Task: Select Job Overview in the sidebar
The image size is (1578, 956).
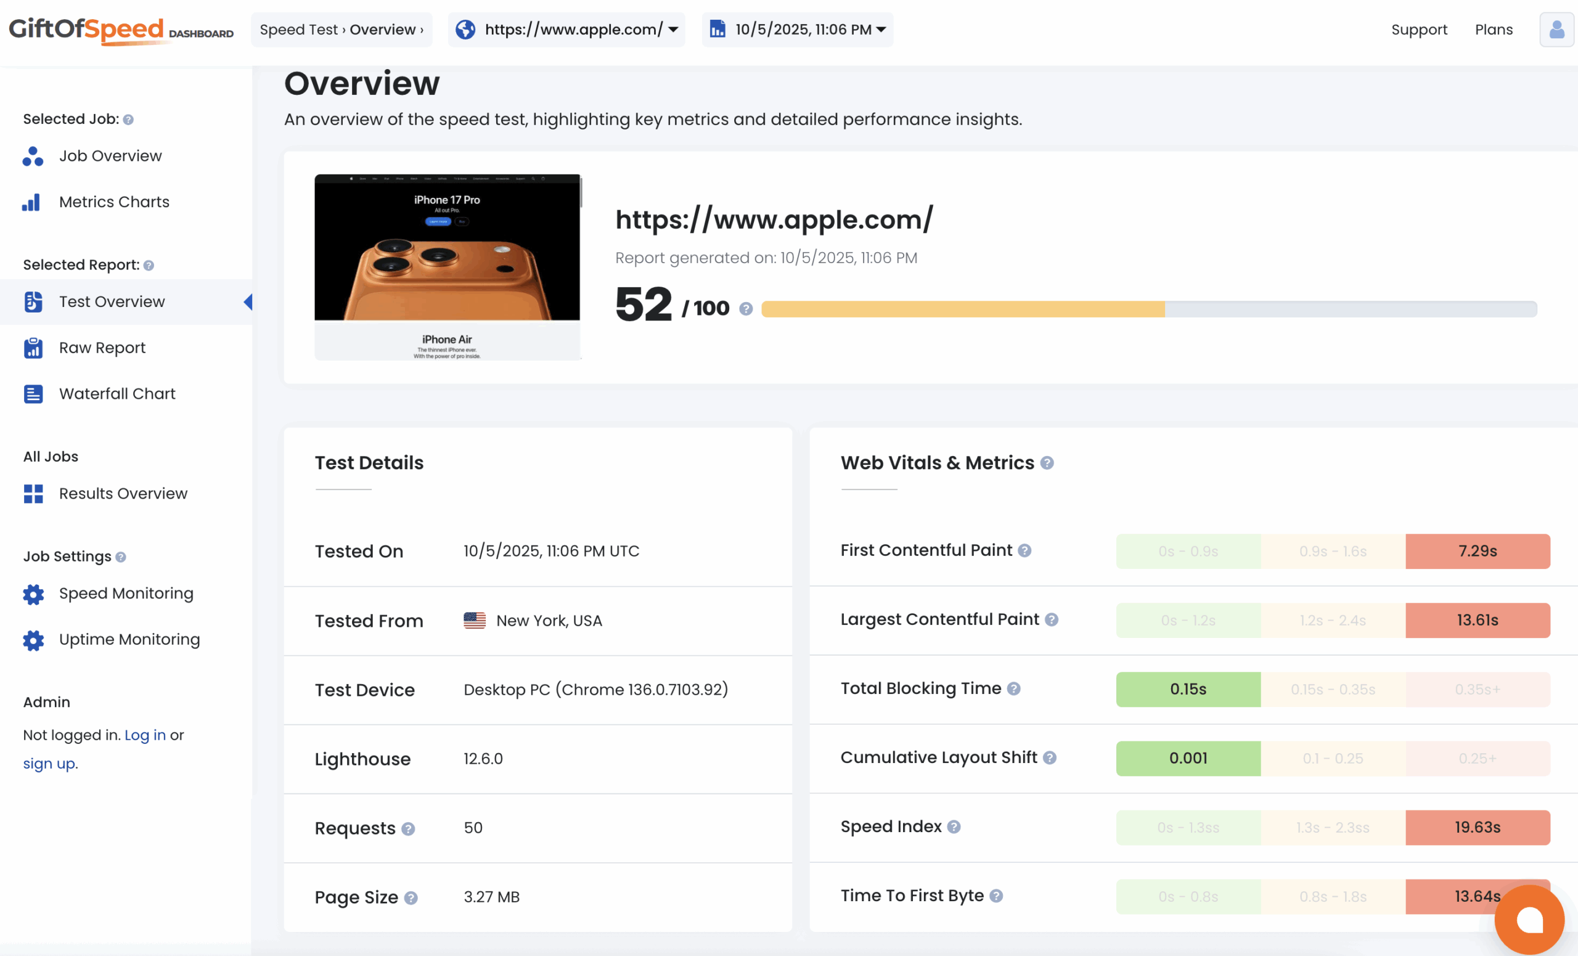Action: 110,155
